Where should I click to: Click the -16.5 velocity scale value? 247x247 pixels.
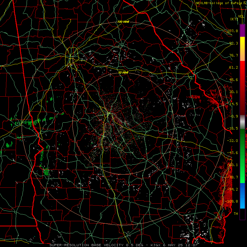[x=233, y=128]
